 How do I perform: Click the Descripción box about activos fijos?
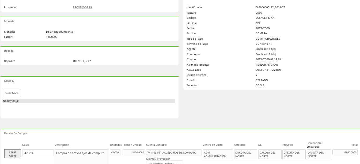point(82,156)
